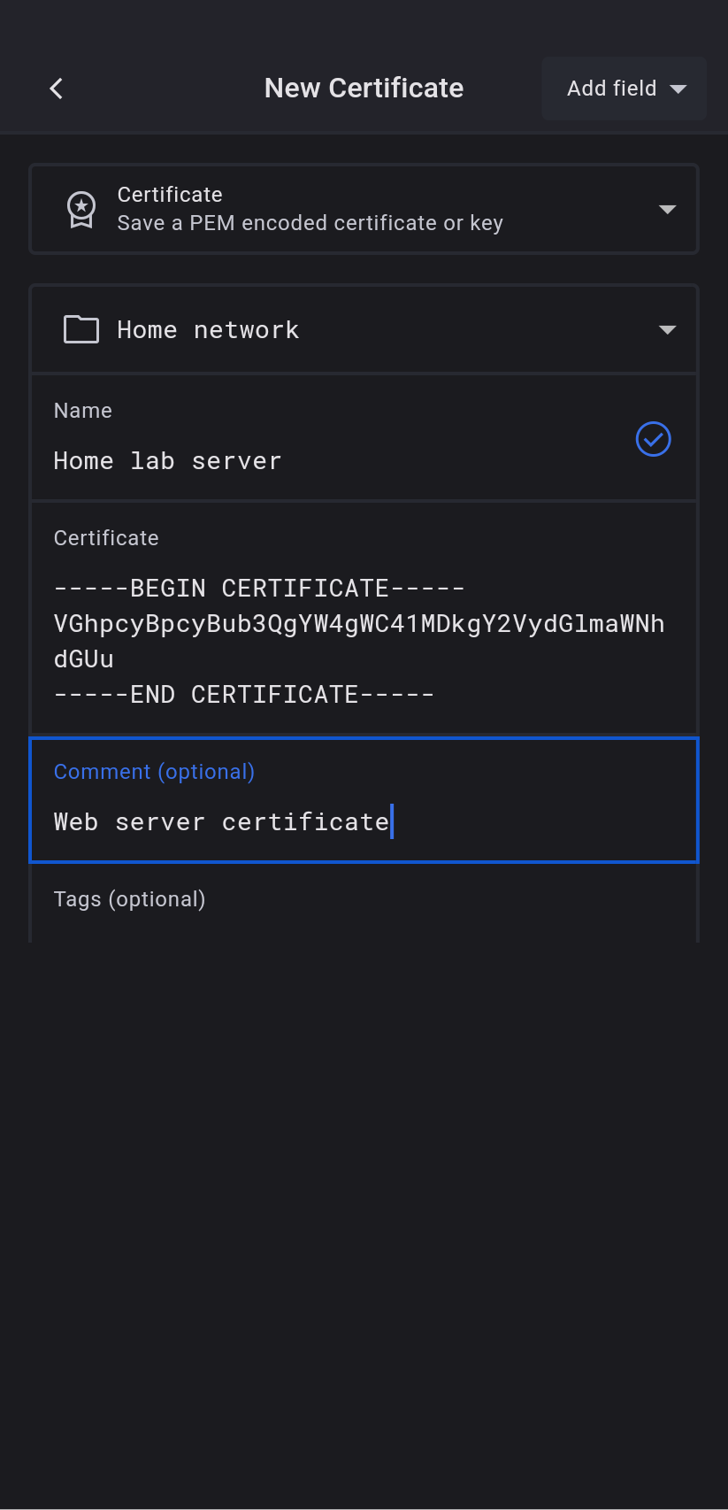
Task: Click the certificate ribbon badge icon
Action: pos(81,210)
